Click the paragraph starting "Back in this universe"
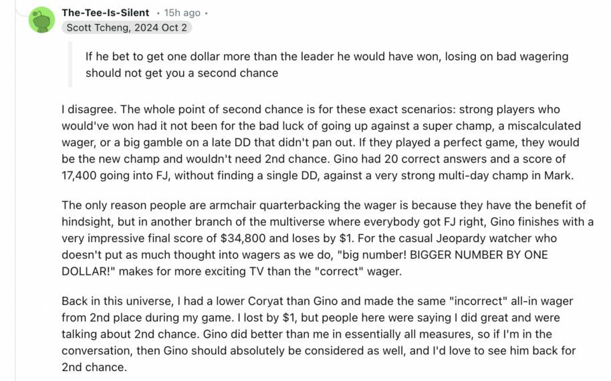 pyautogui.click(x=318, y=334)
